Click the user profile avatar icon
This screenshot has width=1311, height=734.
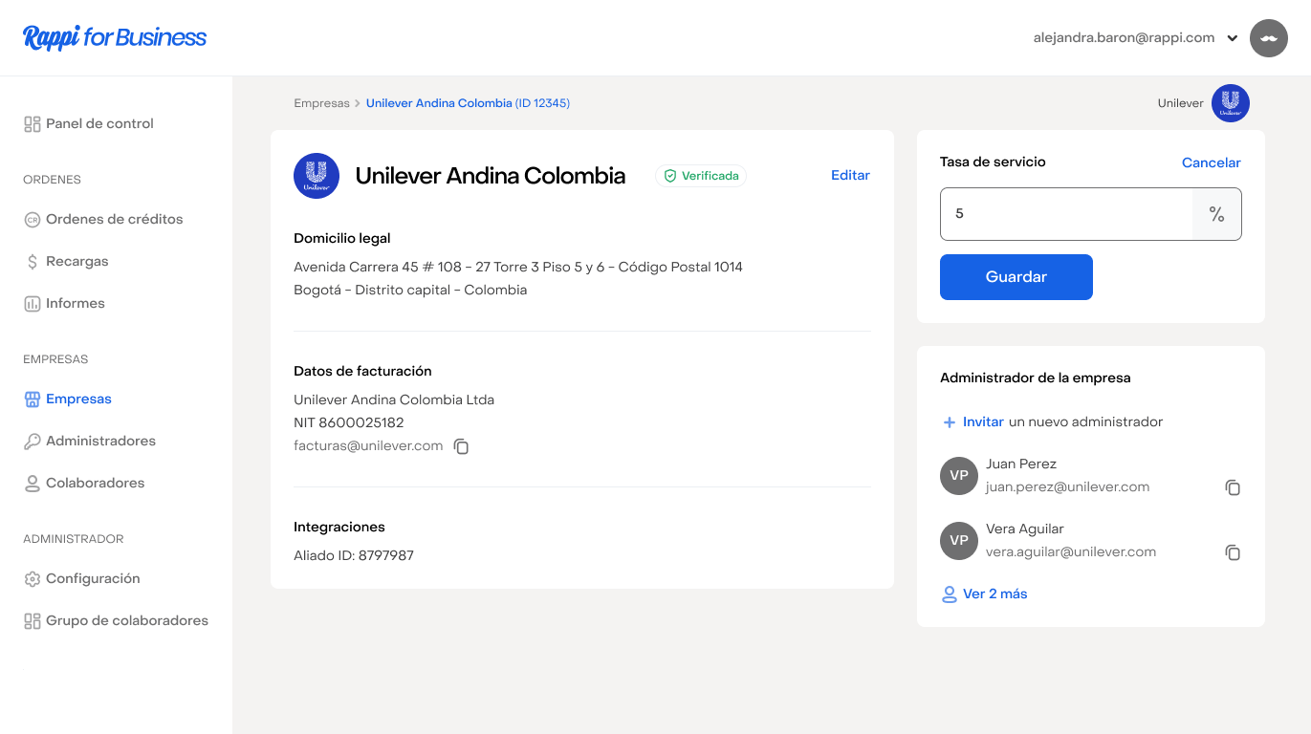(x=1268, y=38)
